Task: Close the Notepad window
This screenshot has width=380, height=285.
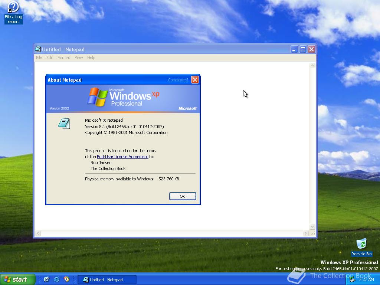Action: pos(311,49)
